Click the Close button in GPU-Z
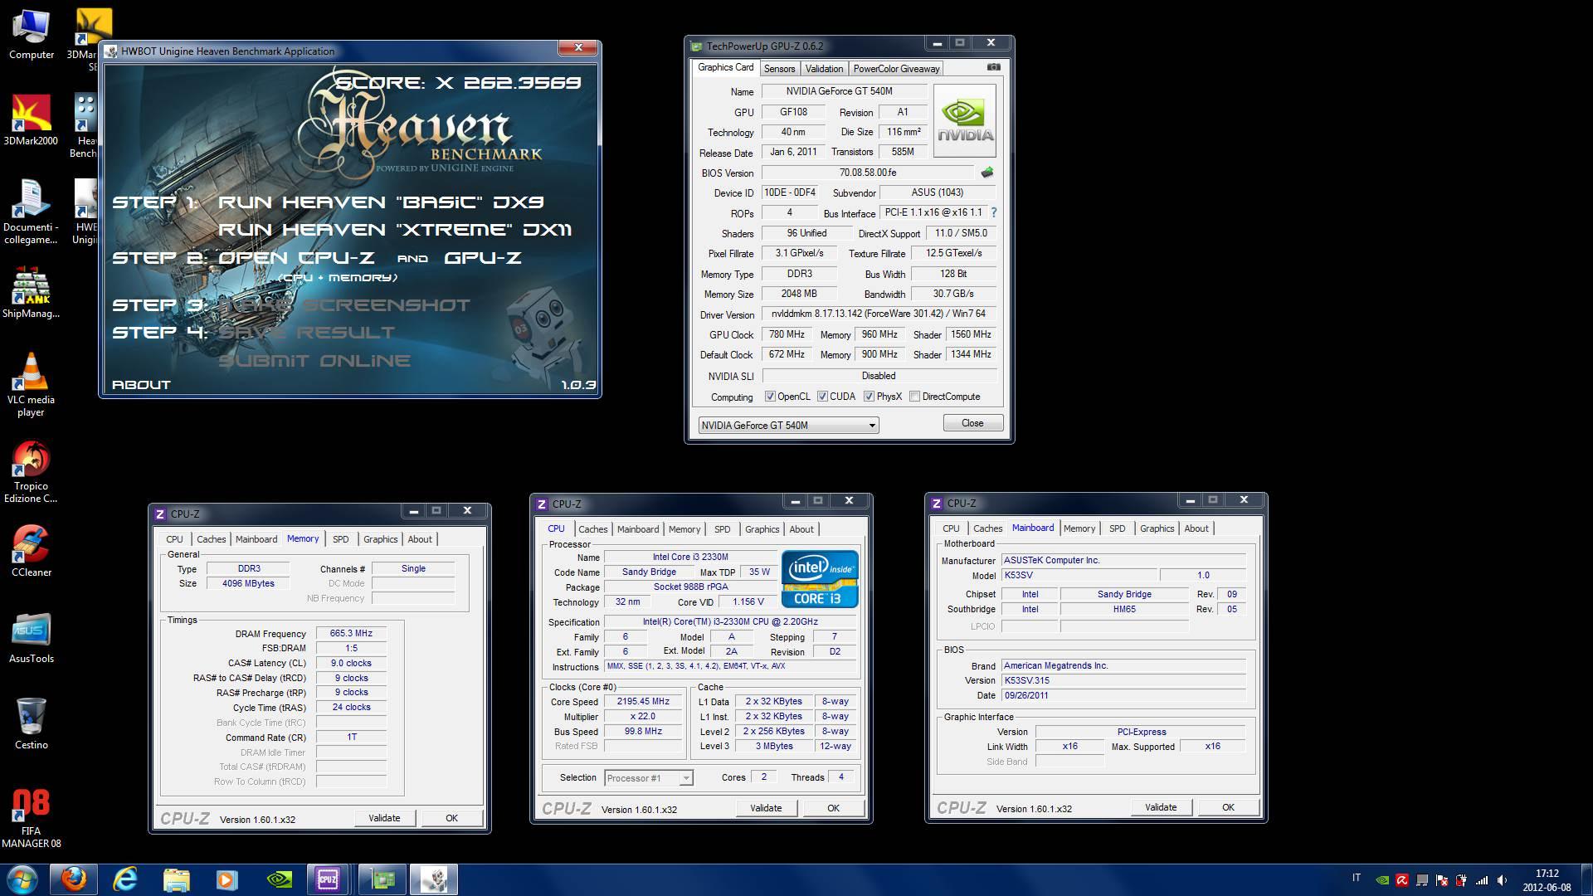This screenshot has width=1593, height=896. coord(972,423)
